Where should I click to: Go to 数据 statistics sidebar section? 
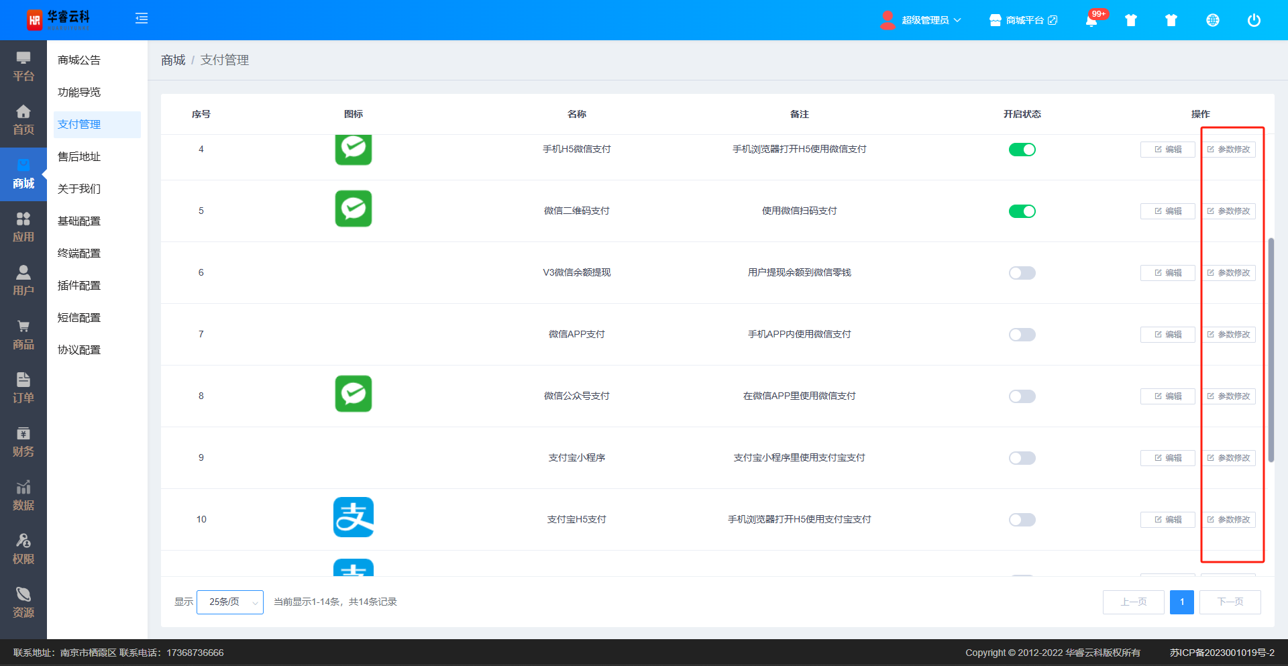pyautogui.click(x=23, y=496)
